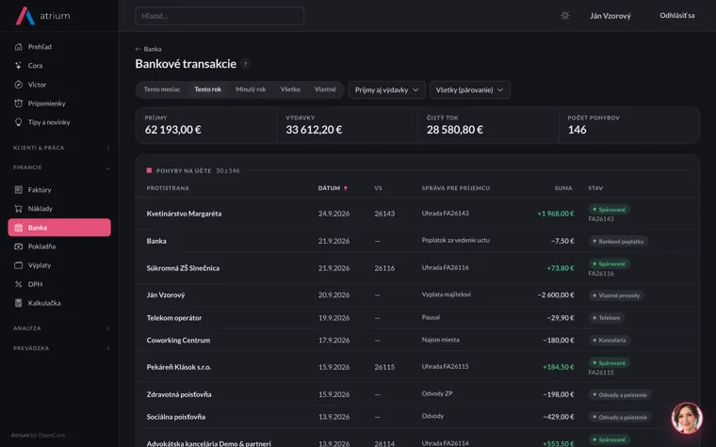Sort by the Protistrana column header
The height and width of the screenshot is (447, 716).
click(x=168, y=188)
